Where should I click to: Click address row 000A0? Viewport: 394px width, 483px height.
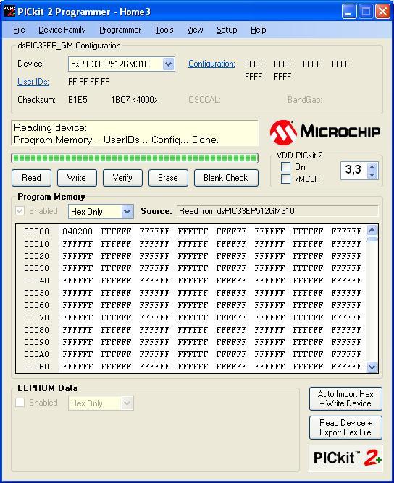pyautogui.click(x=36, y=354)
